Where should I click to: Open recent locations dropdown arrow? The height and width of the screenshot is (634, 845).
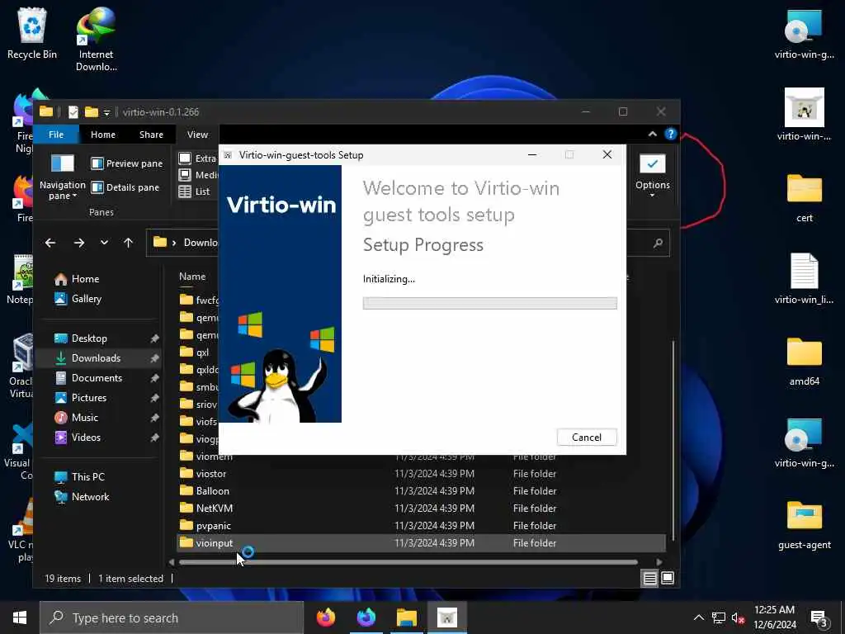pyautogui.click(x=104, y=243)
